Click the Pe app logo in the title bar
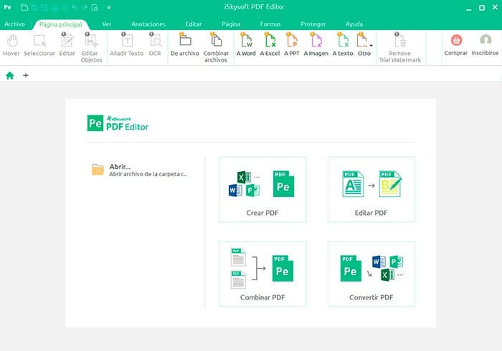Viewport: 502px width, 351px height. click(x=7, y=7)
